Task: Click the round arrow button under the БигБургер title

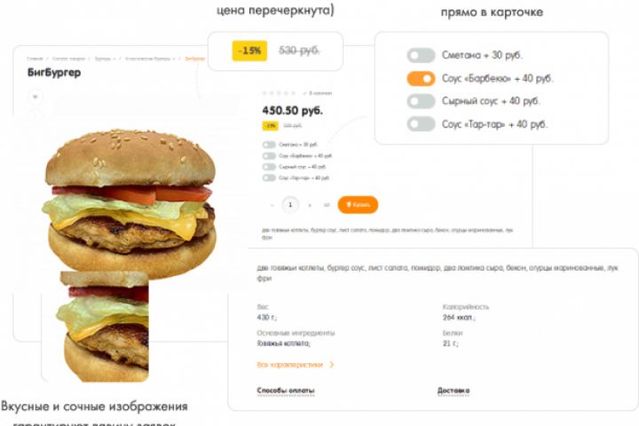Action: click(x=35, y=97)
